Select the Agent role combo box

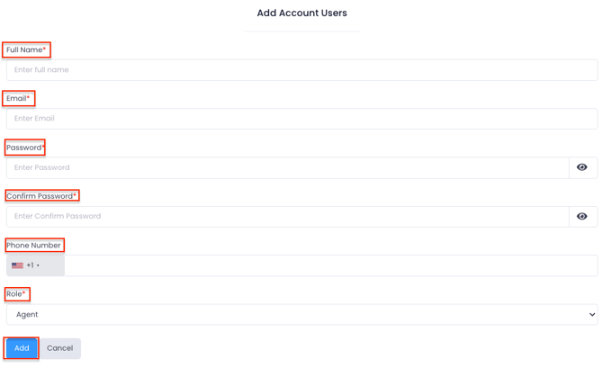click(x=301, y=315)
